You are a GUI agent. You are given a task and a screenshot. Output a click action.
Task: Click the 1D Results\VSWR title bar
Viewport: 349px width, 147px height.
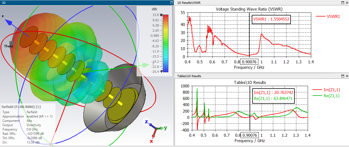(244, 2)
